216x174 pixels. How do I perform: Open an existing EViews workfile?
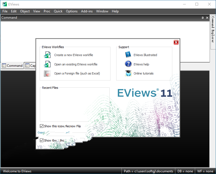(76, 64)
